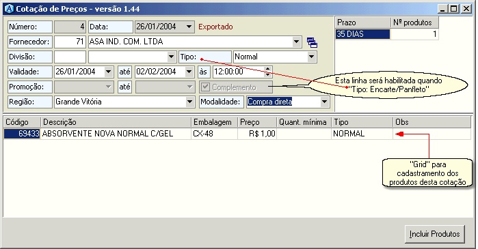
Task: Click the Obs column header
Action: [x=432, y=122]
